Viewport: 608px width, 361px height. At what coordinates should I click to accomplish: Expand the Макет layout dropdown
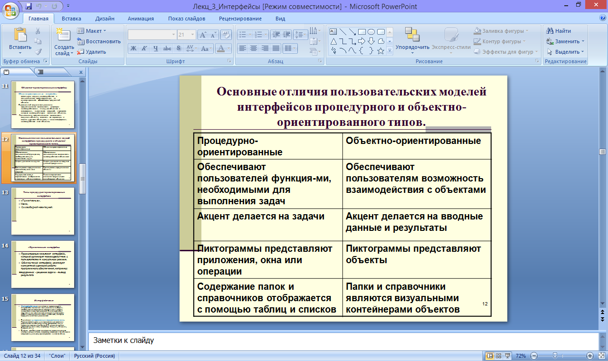pyautogui.click(x=92, y=31)
